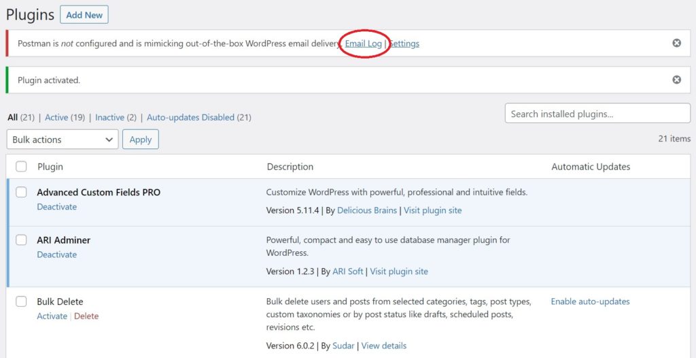696x358 pixels.
Task: Focus the Search installed plugins field
Action: (597, 114)
